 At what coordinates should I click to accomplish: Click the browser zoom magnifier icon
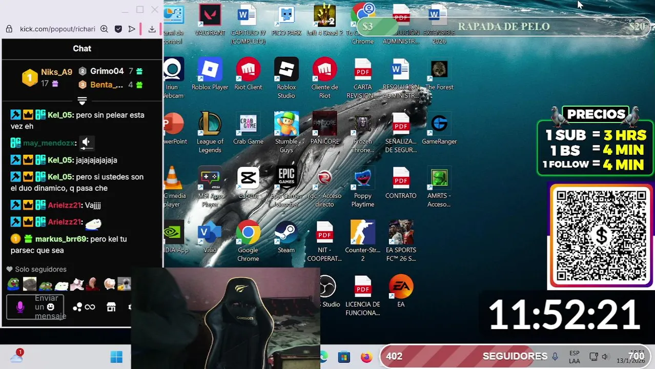(x=104, y=29)
